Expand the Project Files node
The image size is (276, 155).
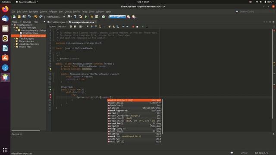[14, 47]
